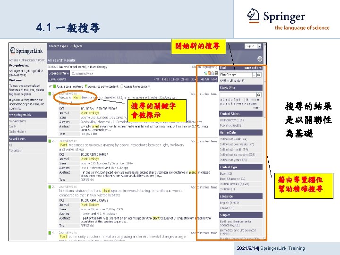Click the Next results page link
Image resolution: width=340 pixels, height=255 pixels.
(214, 79)
